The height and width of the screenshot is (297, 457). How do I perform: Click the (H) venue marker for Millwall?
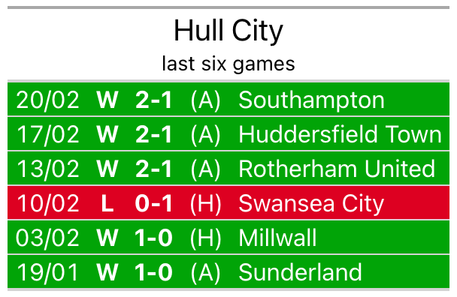205,238
